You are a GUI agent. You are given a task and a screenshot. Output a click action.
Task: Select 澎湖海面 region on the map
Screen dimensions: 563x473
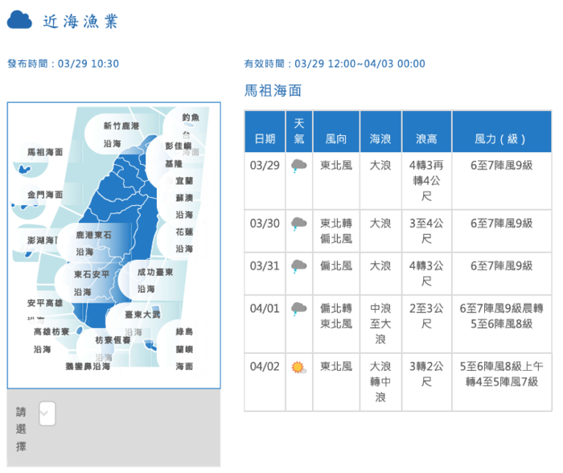point(43,240)
